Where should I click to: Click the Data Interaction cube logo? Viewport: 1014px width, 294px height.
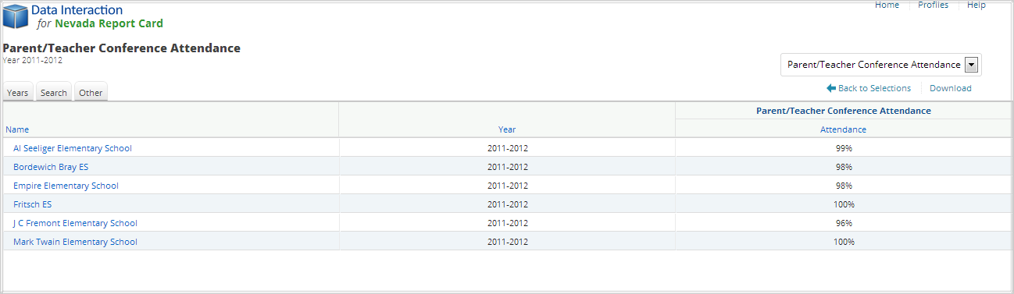click(15, 16)
